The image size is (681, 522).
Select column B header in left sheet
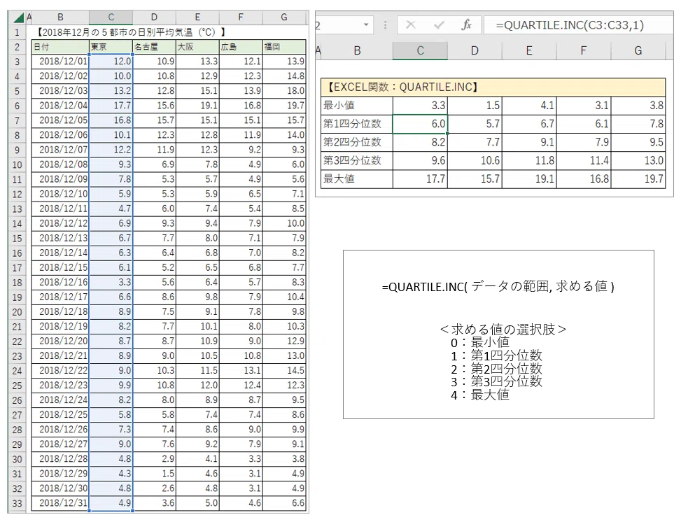(x=60, y=17)
